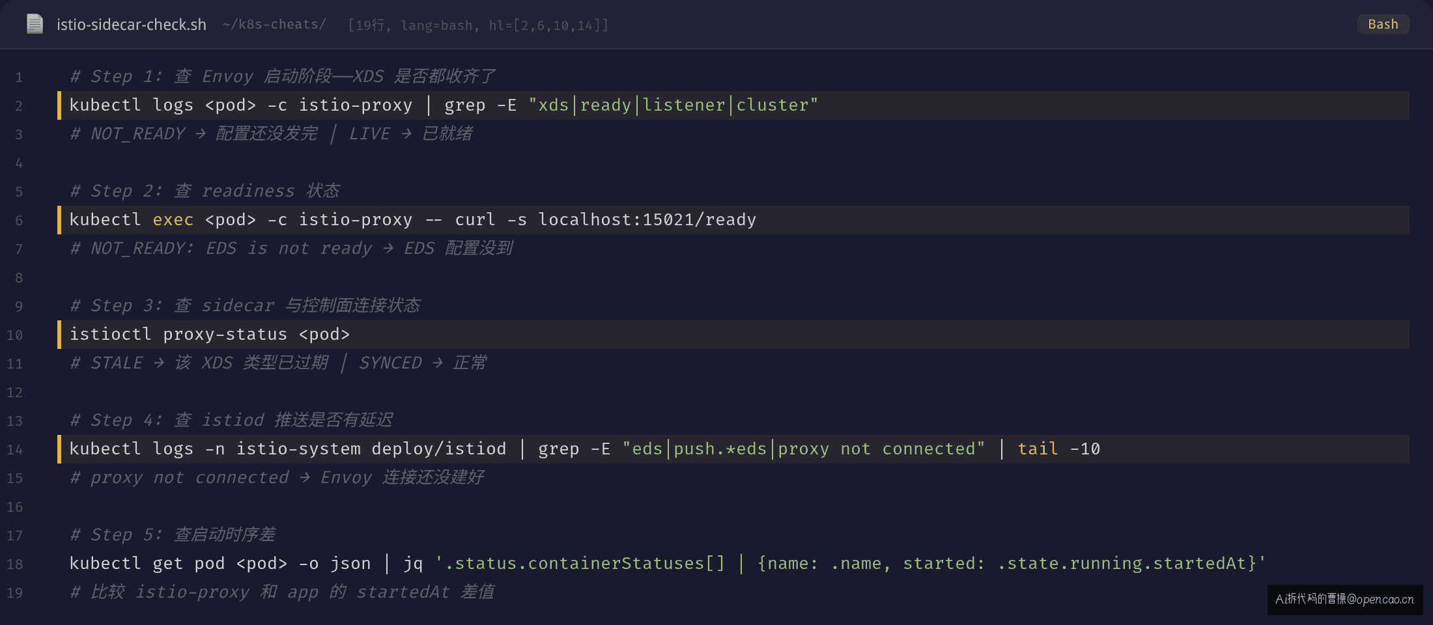Click the tail keyword on line 14
The width and height of the screenshot is (1433, 625).
point(1038,449)
